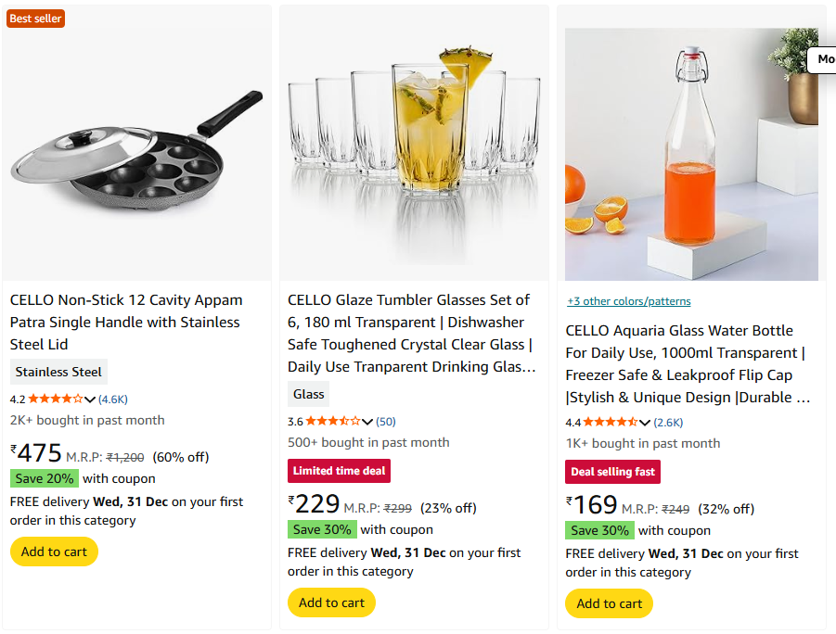Show +3 other colors/patterns for bottle

[628, 301]
